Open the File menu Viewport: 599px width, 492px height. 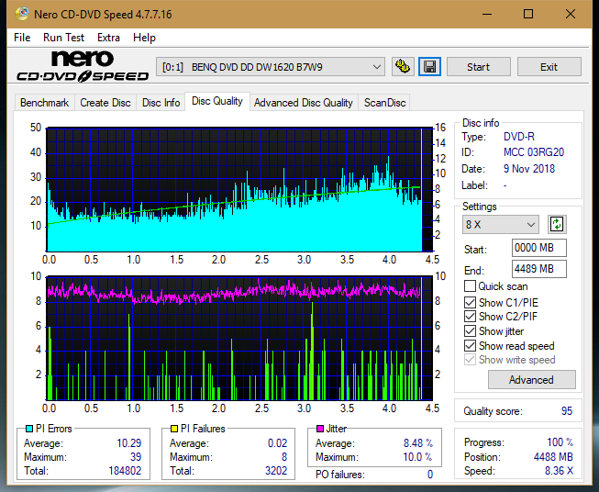(22, 38)
